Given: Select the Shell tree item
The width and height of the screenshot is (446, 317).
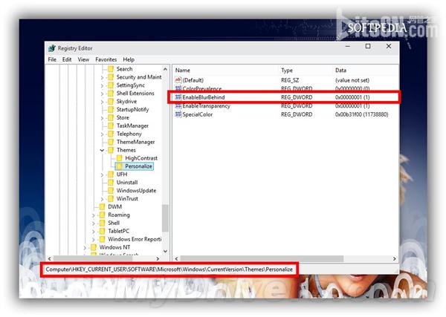Looking at the screenshot, I should coord(114,223).
